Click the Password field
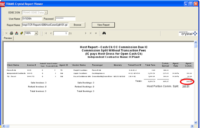This screenshot has width=200, height=128. (x=65, y=19)
